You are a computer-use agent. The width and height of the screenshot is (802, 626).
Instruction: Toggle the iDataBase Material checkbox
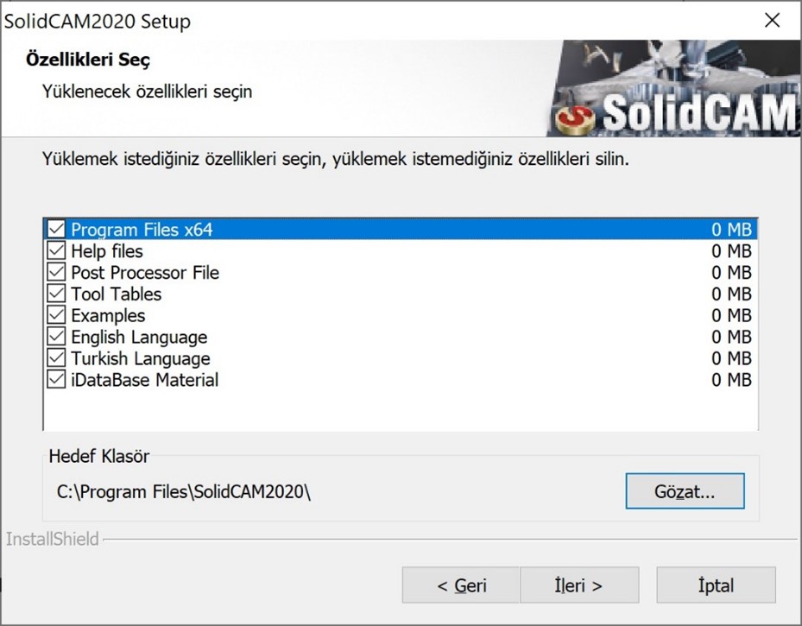(56, 380)
